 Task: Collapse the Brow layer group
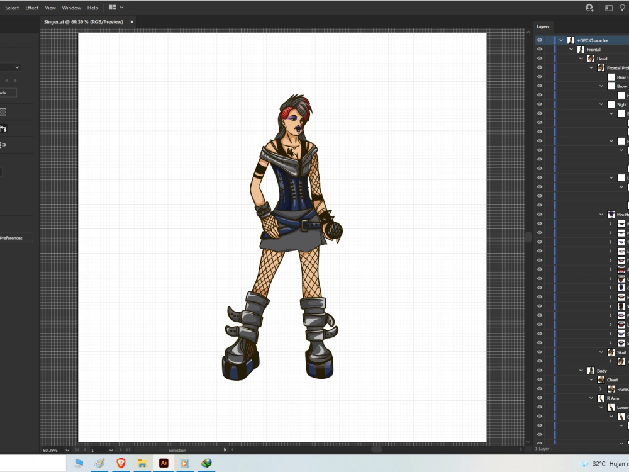pyautogui.click(x=601, y=86)
